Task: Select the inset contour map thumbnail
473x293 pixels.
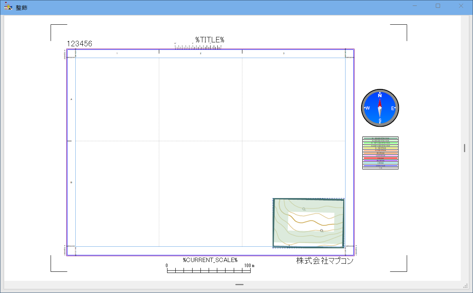Action: click(x=308, y=223)
